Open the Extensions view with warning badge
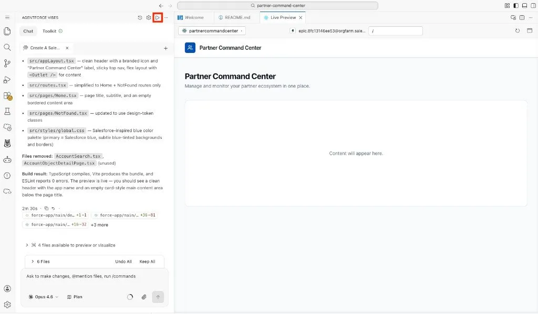Screen dimensions: 538x314 tap(7, 96)
